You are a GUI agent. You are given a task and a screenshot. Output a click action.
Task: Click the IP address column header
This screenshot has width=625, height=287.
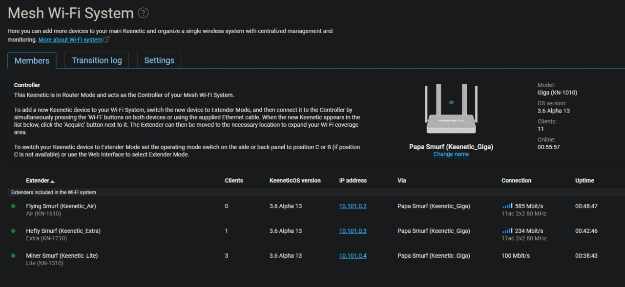[x=353, y=181]
